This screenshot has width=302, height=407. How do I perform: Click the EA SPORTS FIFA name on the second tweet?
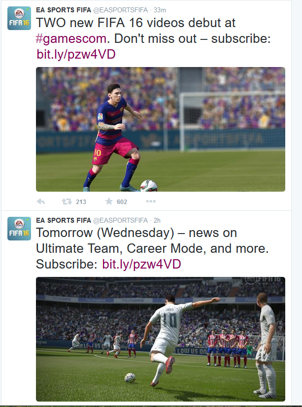pos(64,220)
